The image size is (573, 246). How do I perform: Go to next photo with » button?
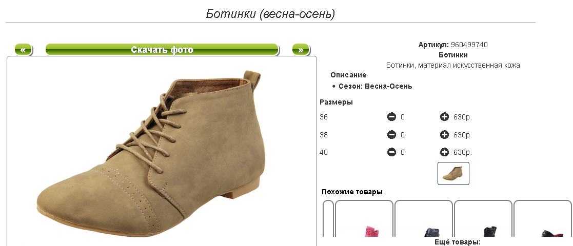(x=301, y=50)
